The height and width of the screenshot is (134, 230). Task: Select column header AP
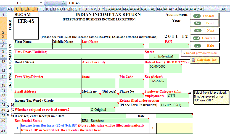171,9
